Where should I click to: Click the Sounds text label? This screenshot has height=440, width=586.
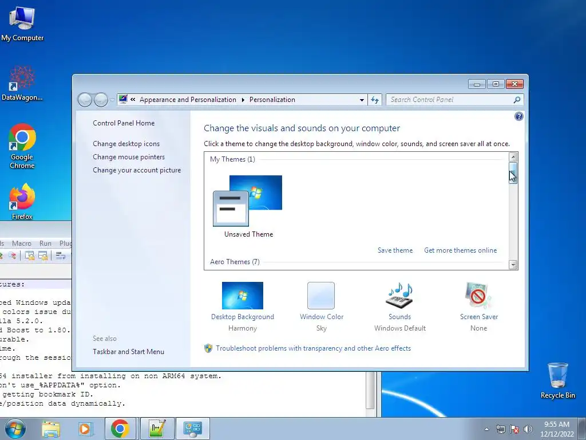tap(399, 316)
